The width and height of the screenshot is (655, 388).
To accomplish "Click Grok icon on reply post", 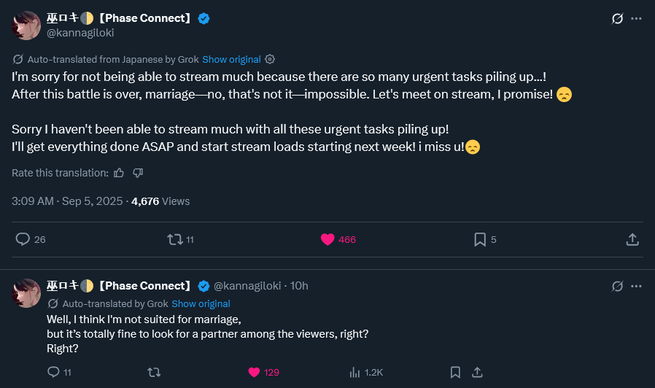I will pos(617,286).
